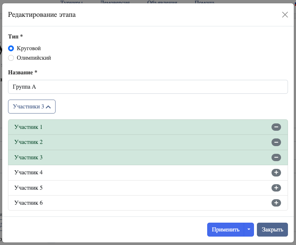
Task: Click the Участник 2 list item text
Action: click(x=29, y=142)
